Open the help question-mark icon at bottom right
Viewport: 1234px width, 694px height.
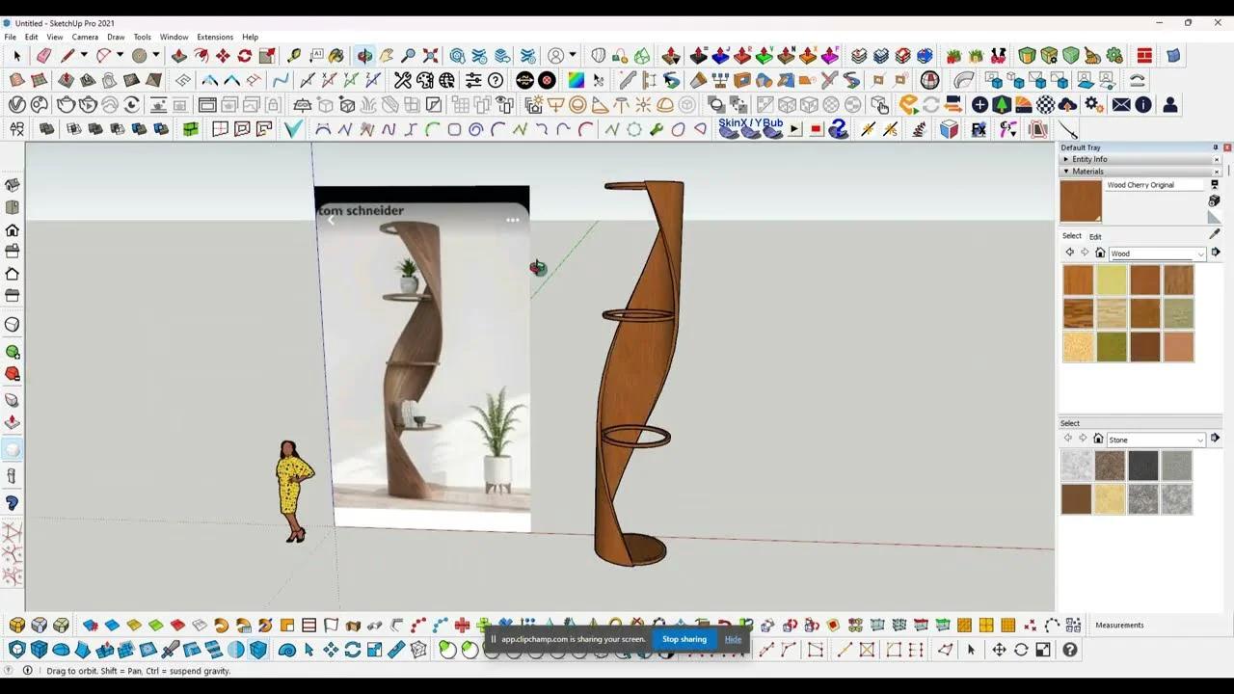(x=1070, y=650)
